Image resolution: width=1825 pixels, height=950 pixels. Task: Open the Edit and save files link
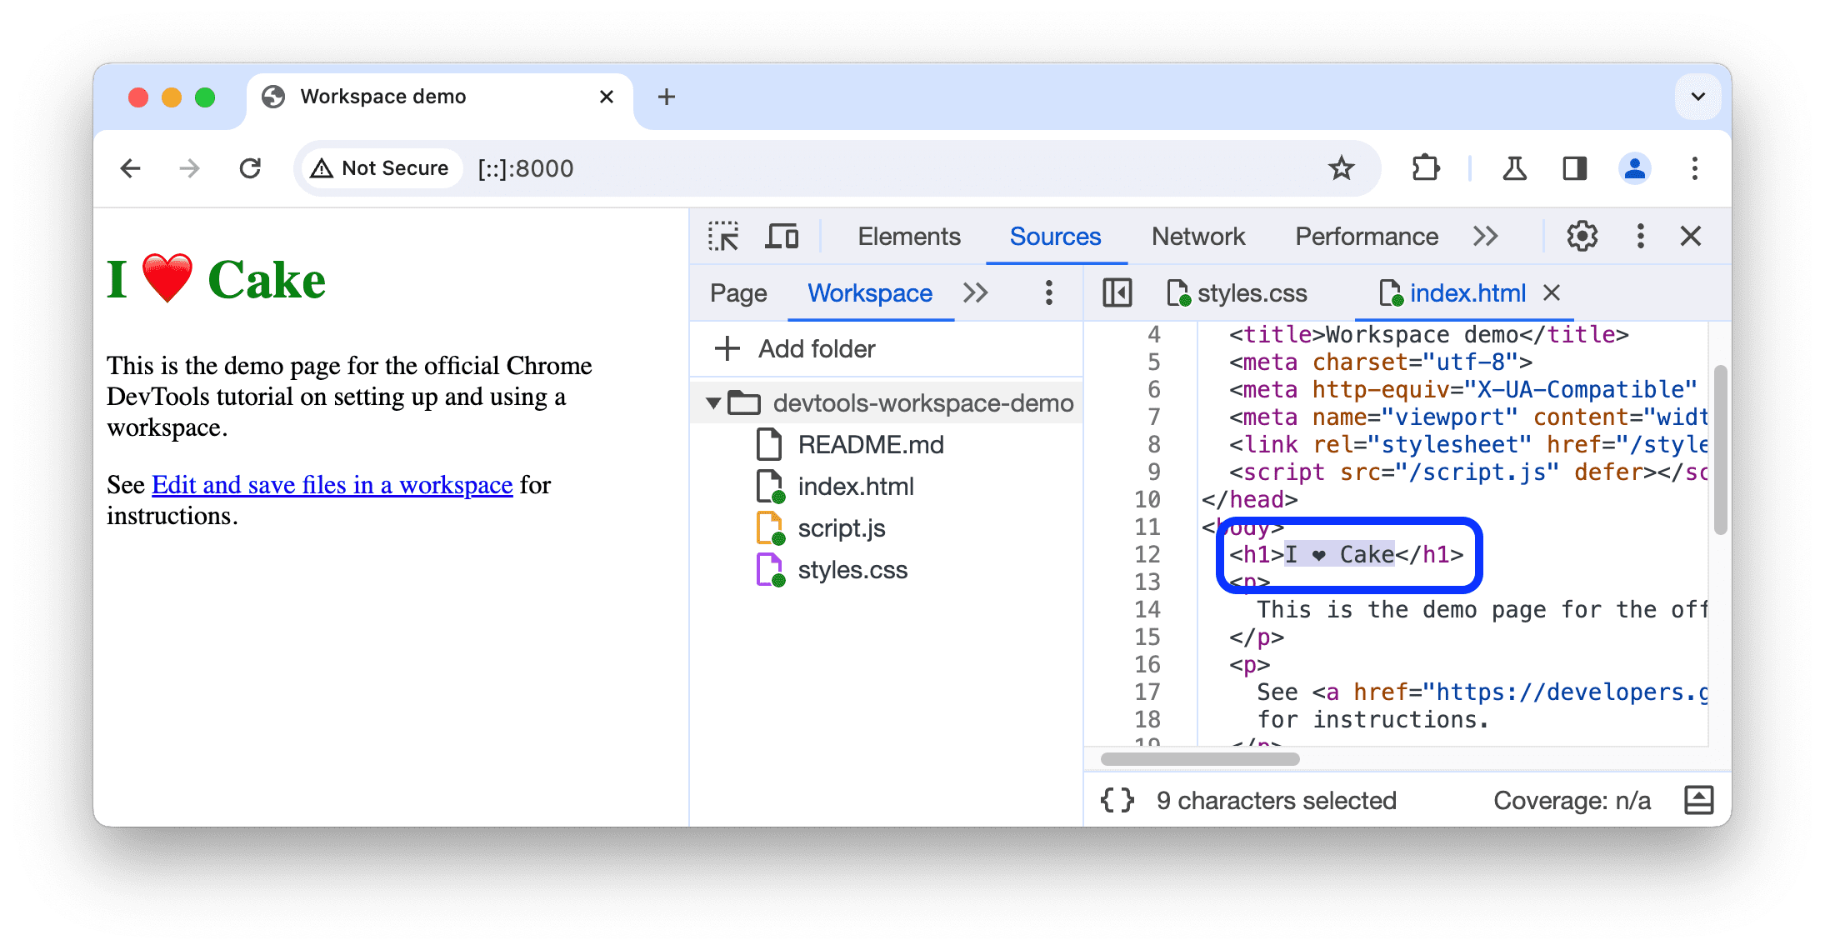tap(332, 482)
